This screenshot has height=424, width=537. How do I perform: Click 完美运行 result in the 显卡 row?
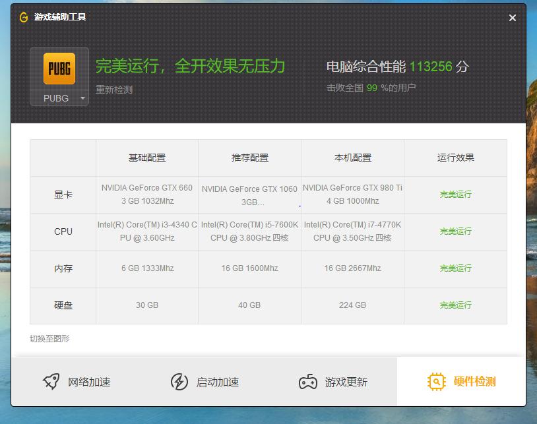click(x=455, y=195)
